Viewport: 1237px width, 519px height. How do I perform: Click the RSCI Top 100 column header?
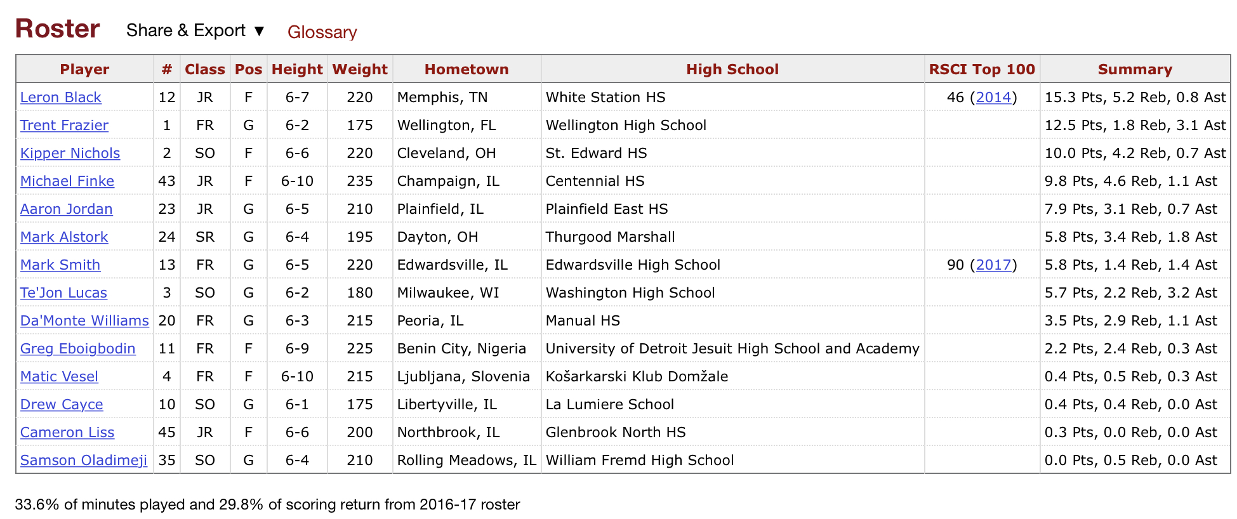click(982, 69)
